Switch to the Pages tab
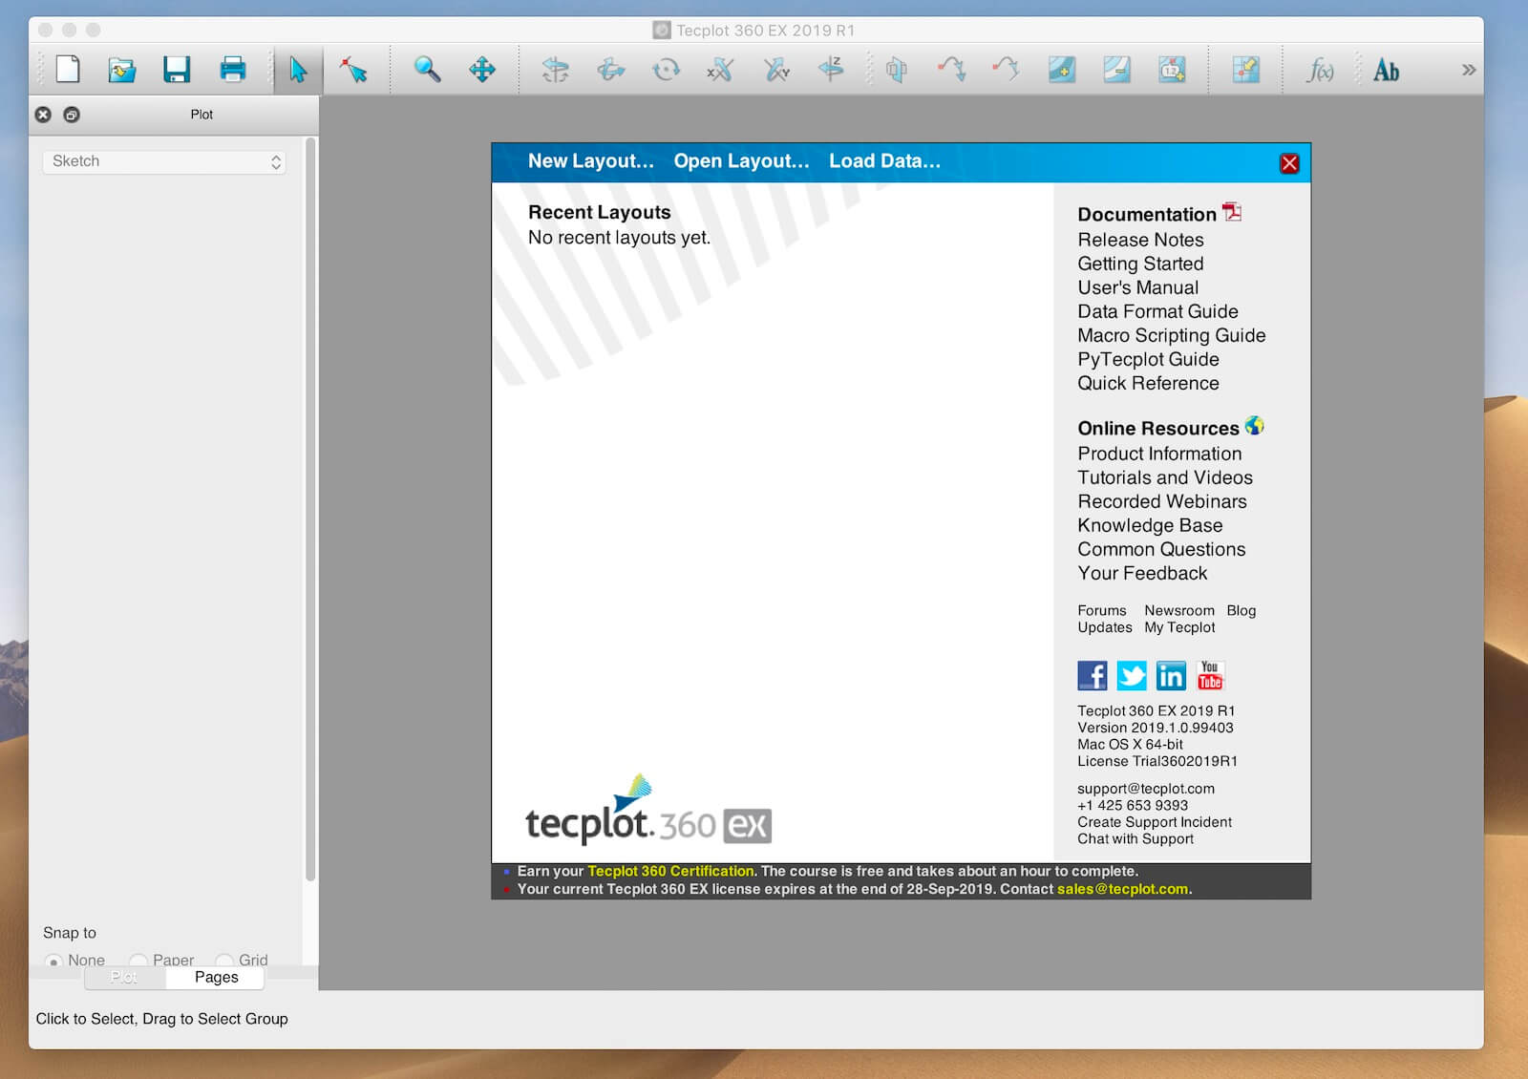Image resolution: width=1528 pixels, height=1079 pixels. (x=216, y=977)
